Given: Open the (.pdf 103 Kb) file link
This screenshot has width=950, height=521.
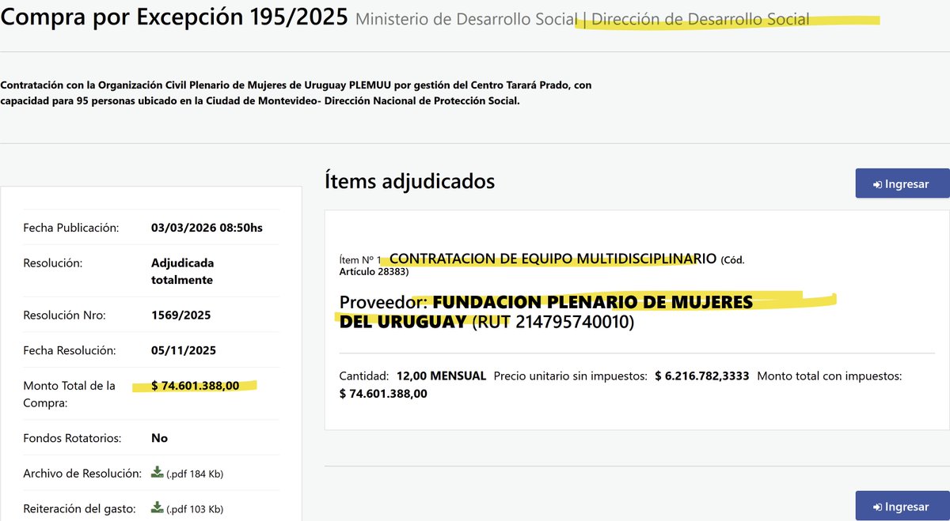Looking at the screenshot, I should [195, 508].
